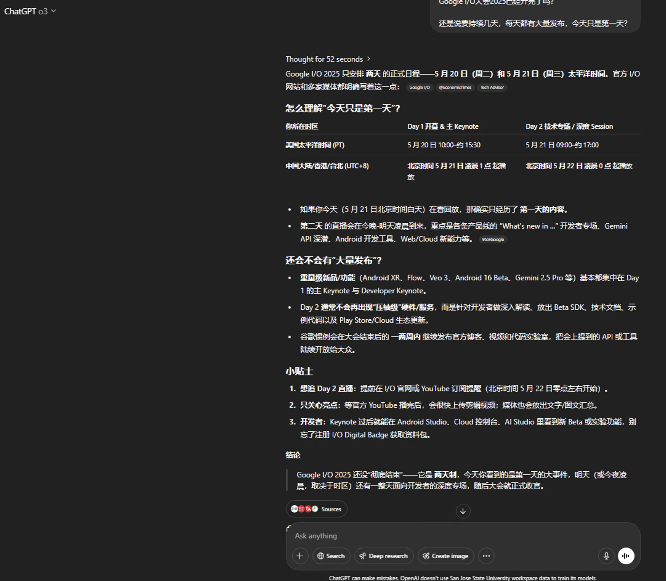Start voice mode with the waveform button

(626, 556)
